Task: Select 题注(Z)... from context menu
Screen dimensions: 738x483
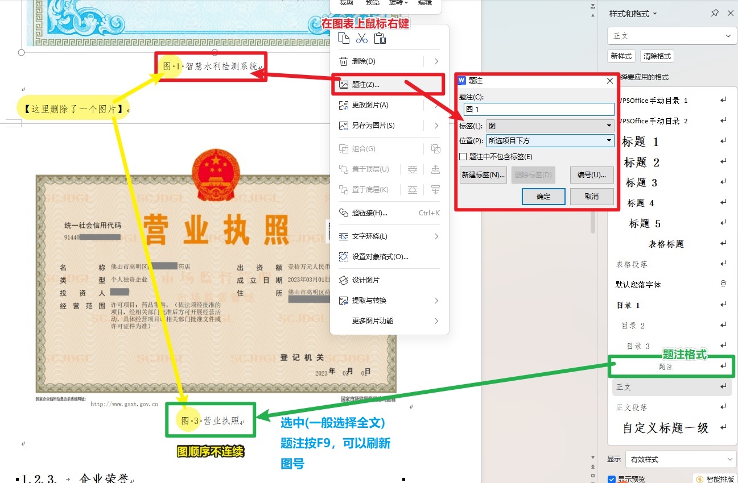Action: [366, 85]
